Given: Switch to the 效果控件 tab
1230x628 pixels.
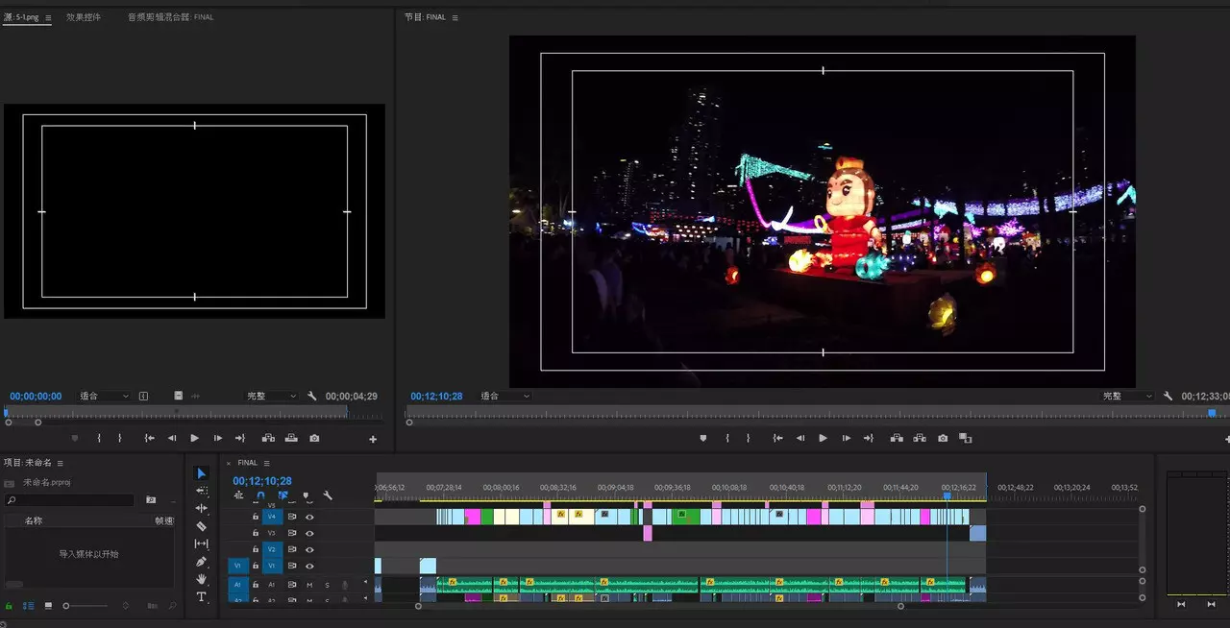Looking at the screenshot, I should point(84,17).
